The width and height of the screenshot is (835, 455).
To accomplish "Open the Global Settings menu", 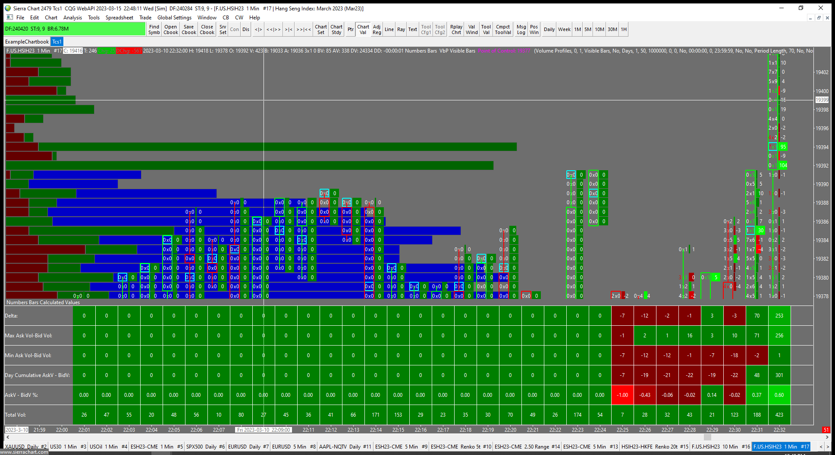I will 174,18.
